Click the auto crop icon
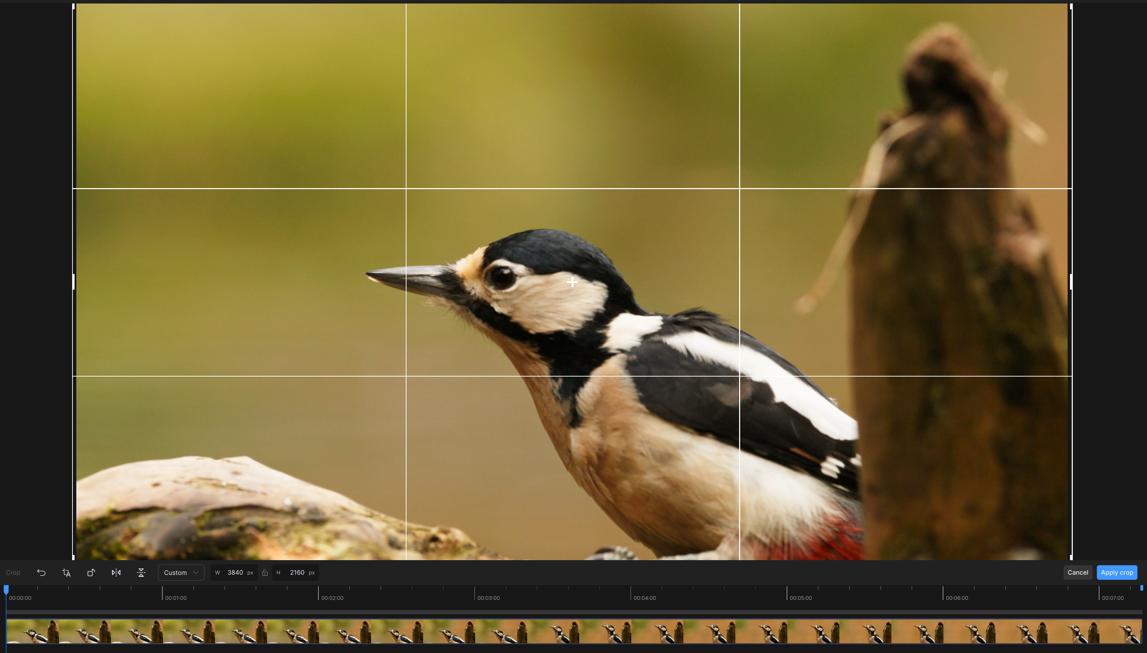The image size is (1147, 653). (x=66, y=573)
